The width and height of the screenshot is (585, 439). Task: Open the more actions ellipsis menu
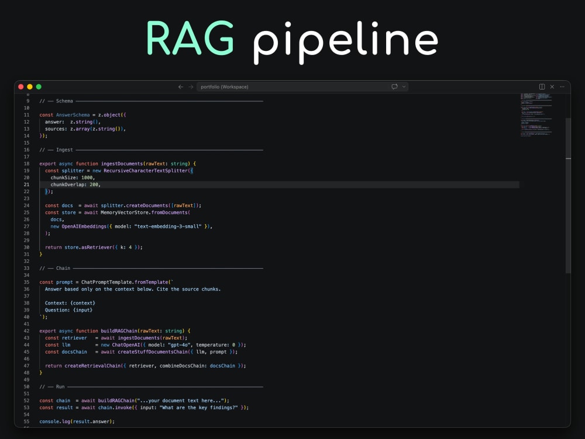pyautogui.click(x=562, y=87)
